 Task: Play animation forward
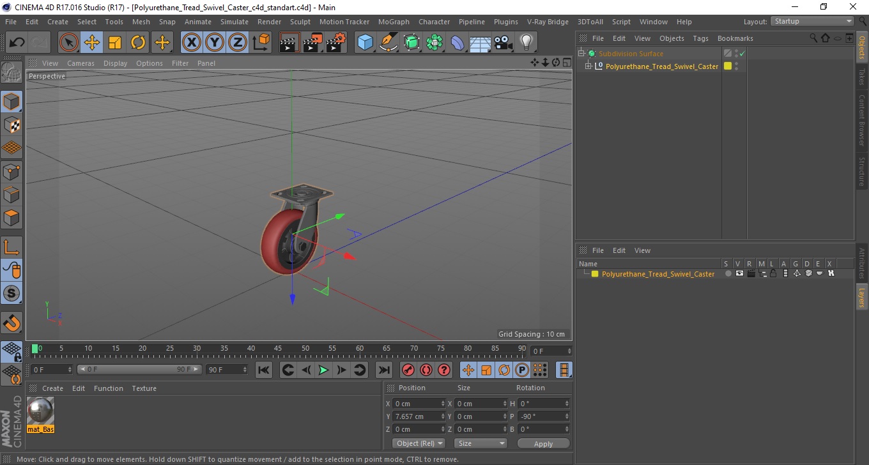tap(323, 370)
